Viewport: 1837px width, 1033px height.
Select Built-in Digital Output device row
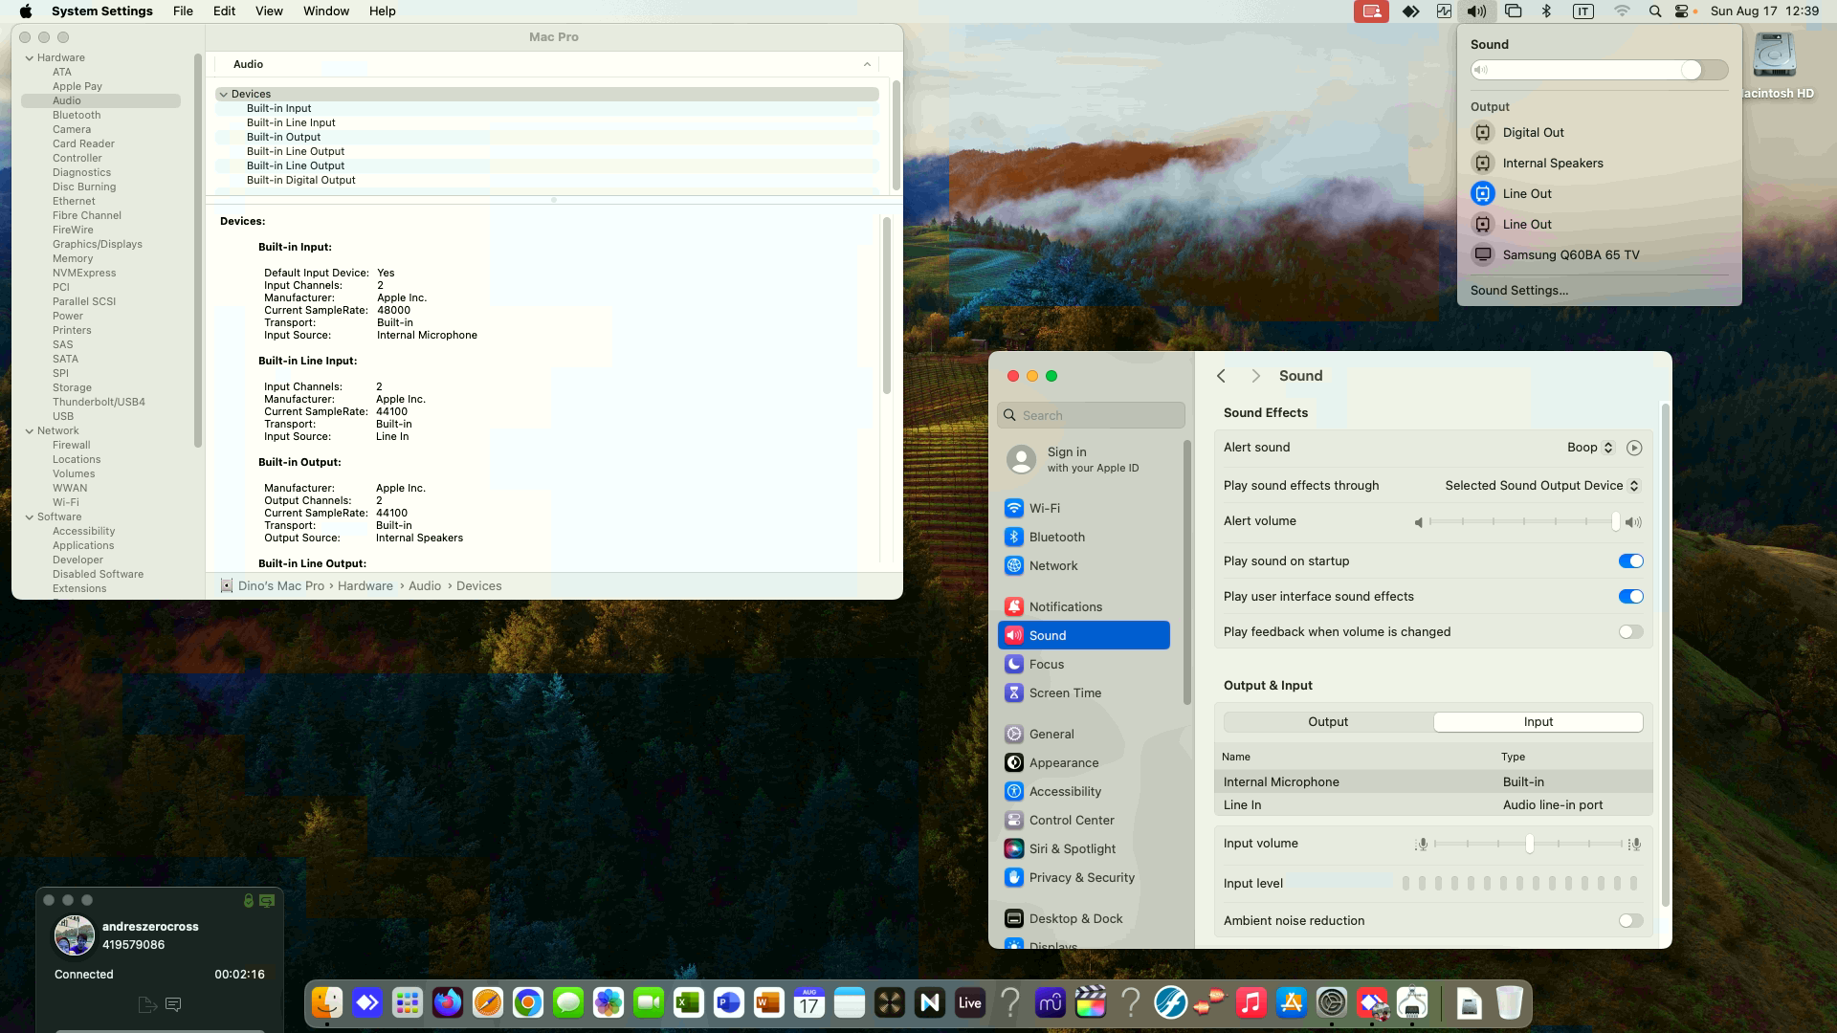pyautogui.click(x=547, y=181)
